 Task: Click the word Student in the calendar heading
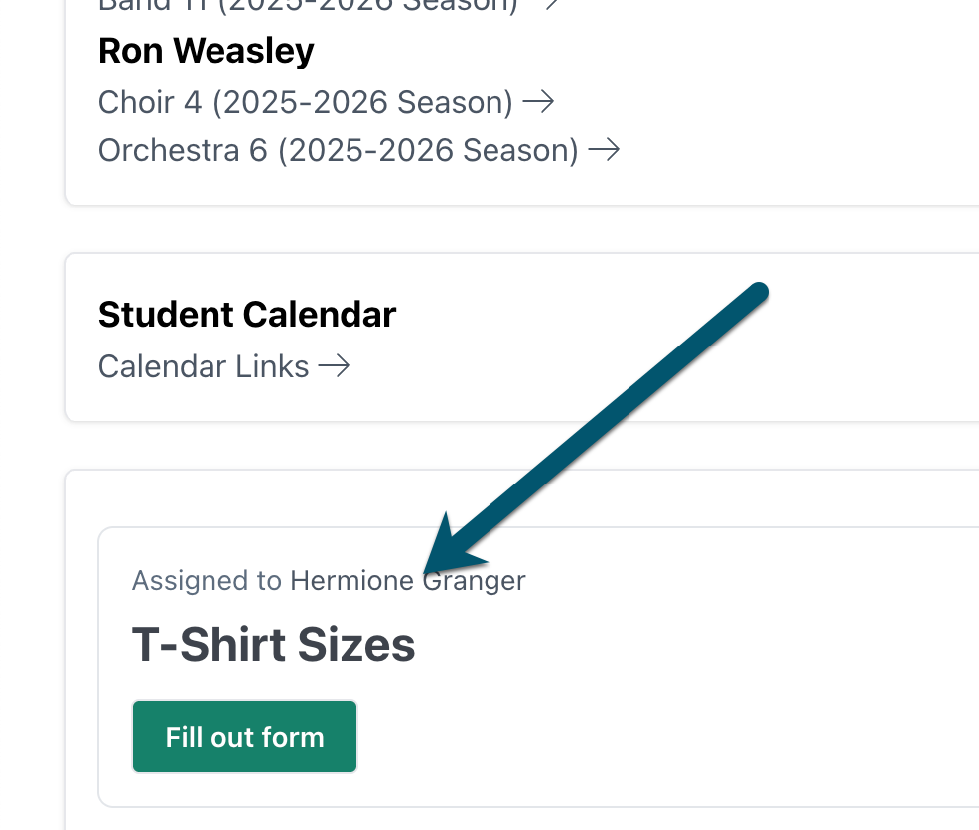[167, 315]
